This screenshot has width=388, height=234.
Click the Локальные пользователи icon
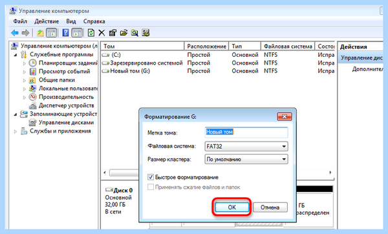pyautogui.click(x=32, y=89)
